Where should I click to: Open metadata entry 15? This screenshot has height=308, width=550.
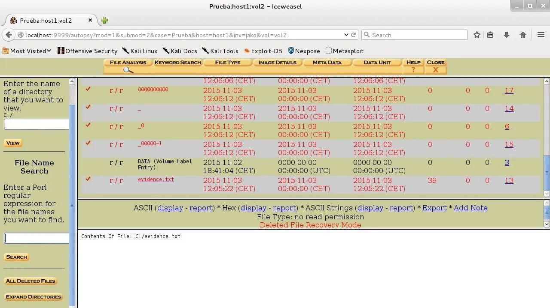tap(509, 144)
